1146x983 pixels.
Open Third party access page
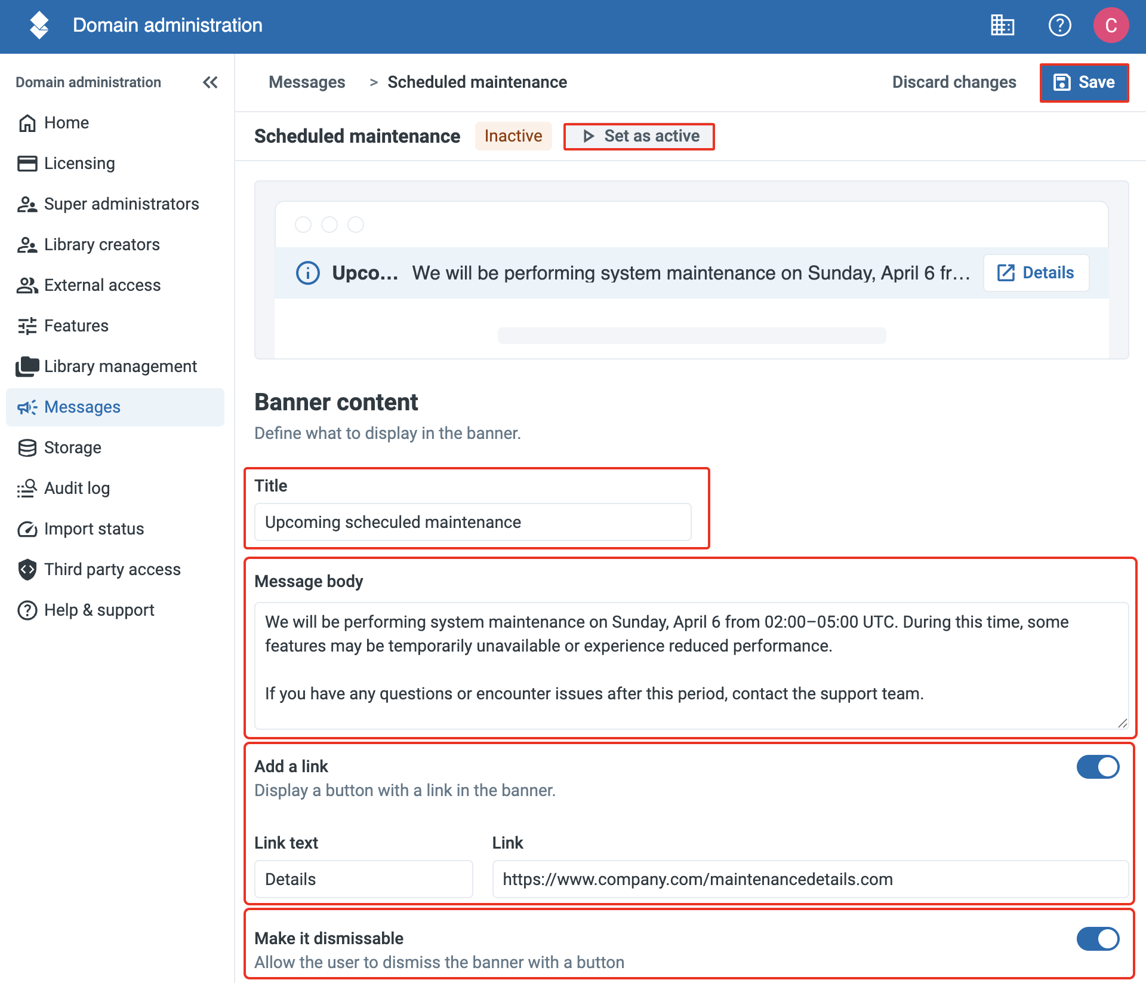[115, 569]
